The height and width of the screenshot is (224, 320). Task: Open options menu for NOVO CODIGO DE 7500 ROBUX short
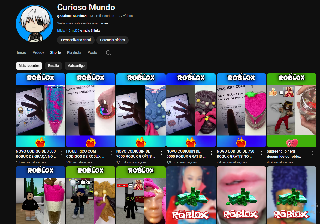61,153
